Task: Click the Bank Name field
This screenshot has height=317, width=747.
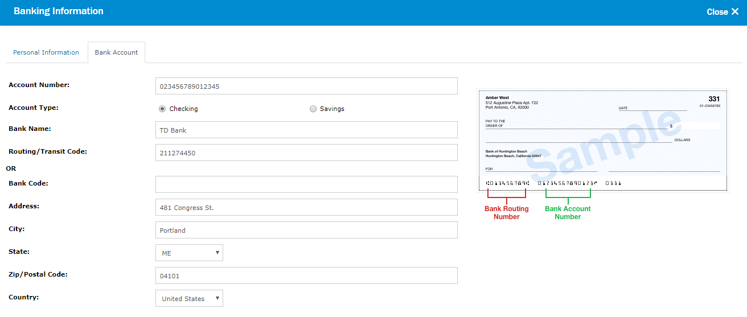Action: [x=306, y=130]
